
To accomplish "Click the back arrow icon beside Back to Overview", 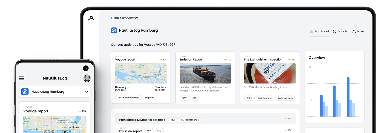I will (112, 18).
